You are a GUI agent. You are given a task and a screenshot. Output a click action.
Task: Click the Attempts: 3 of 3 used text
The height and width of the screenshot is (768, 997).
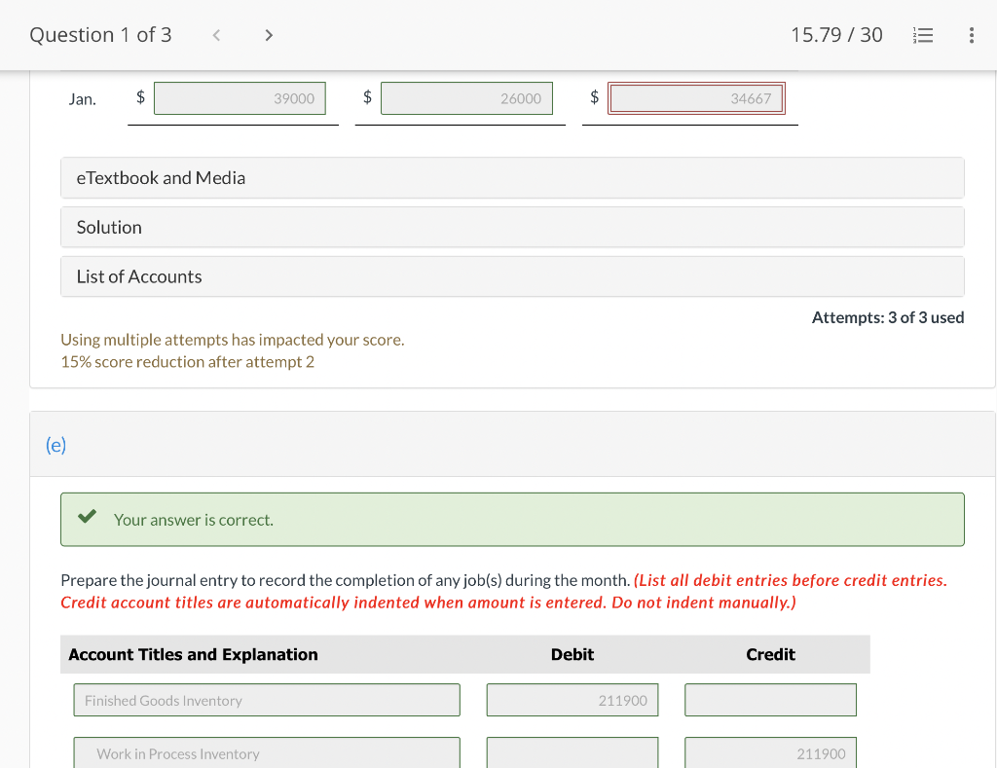(x=888, y=317)
